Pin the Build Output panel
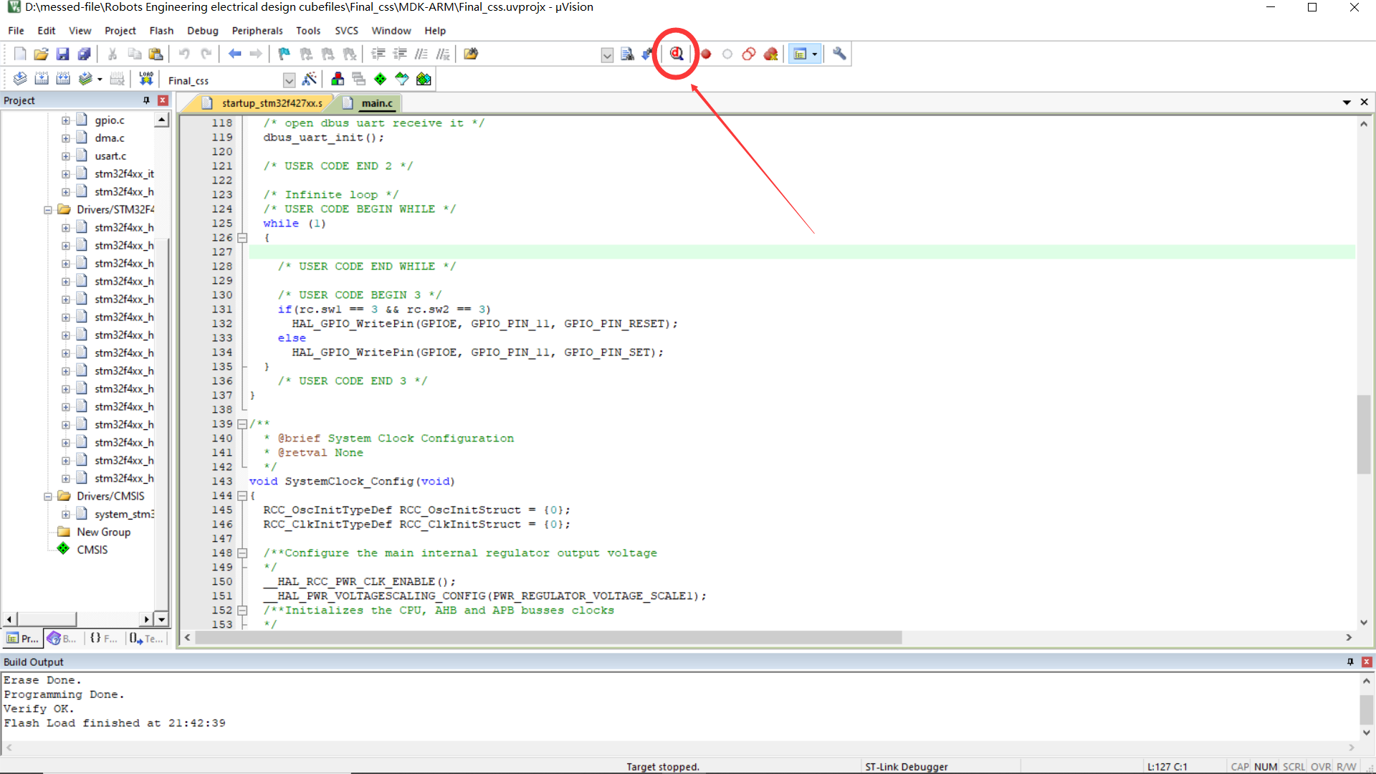The height and width of the screenshot is (774, 1376). (1350, 661)
